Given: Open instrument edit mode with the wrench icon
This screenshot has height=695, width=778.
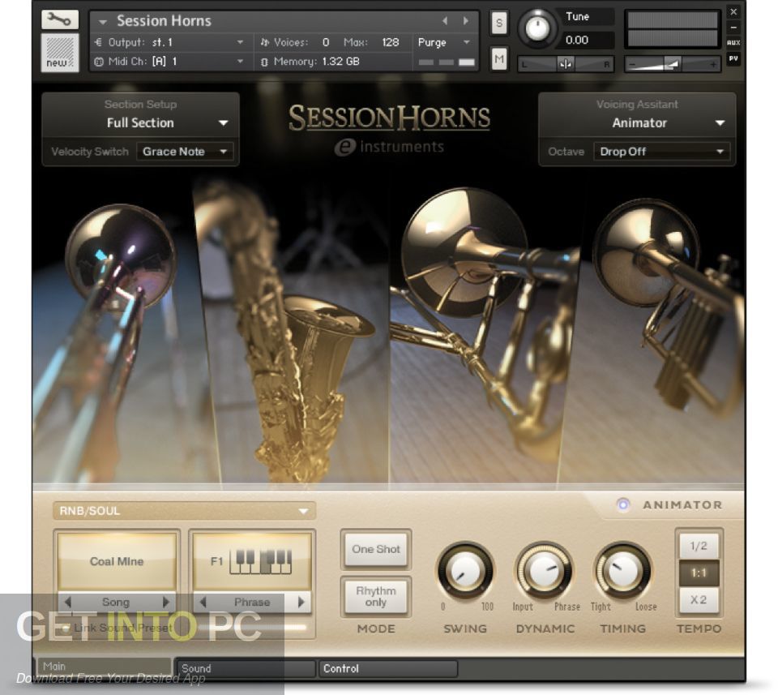Looking at the screenshot, I should pos(59,19).
